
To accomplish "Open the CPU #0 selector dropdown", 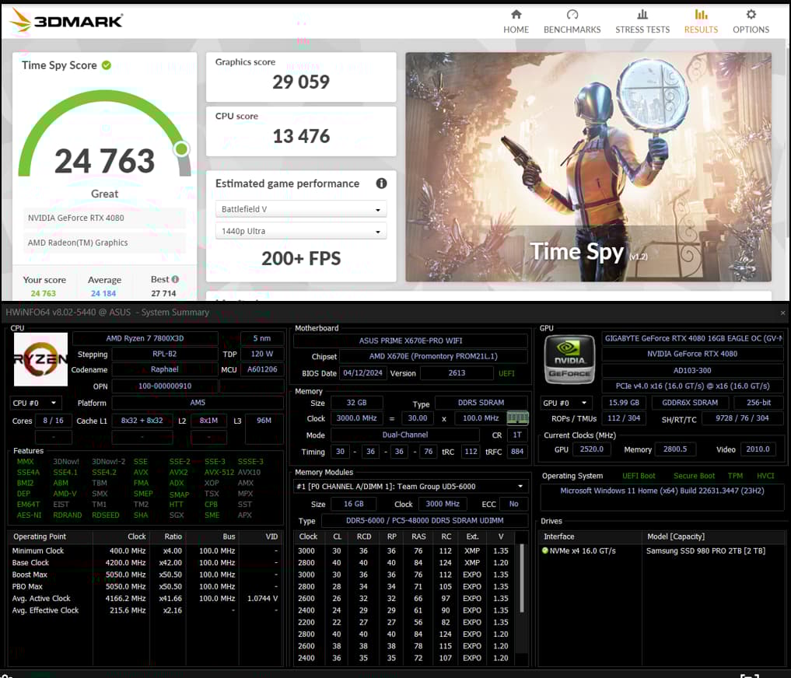I will [35, 403].
